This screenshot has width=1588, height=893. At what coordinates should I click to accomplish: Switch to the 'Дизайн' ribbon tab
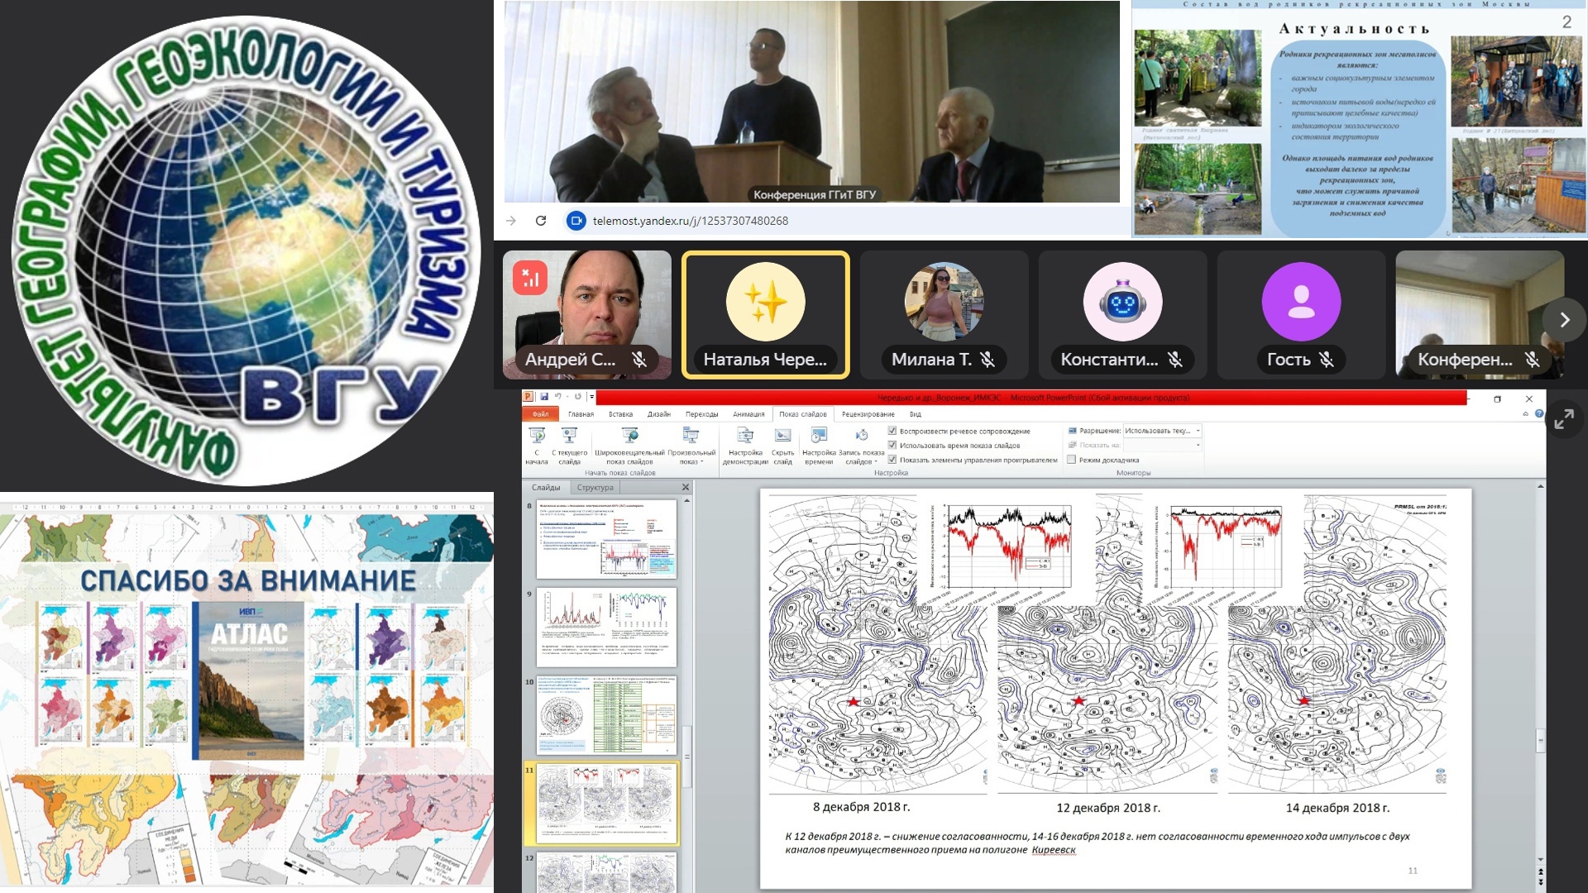tap(659, 414)
